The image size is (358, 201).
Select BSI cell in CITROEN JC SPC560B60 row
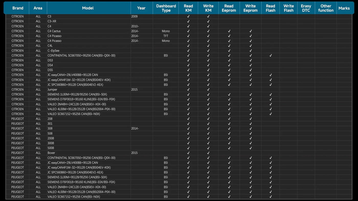166,85
